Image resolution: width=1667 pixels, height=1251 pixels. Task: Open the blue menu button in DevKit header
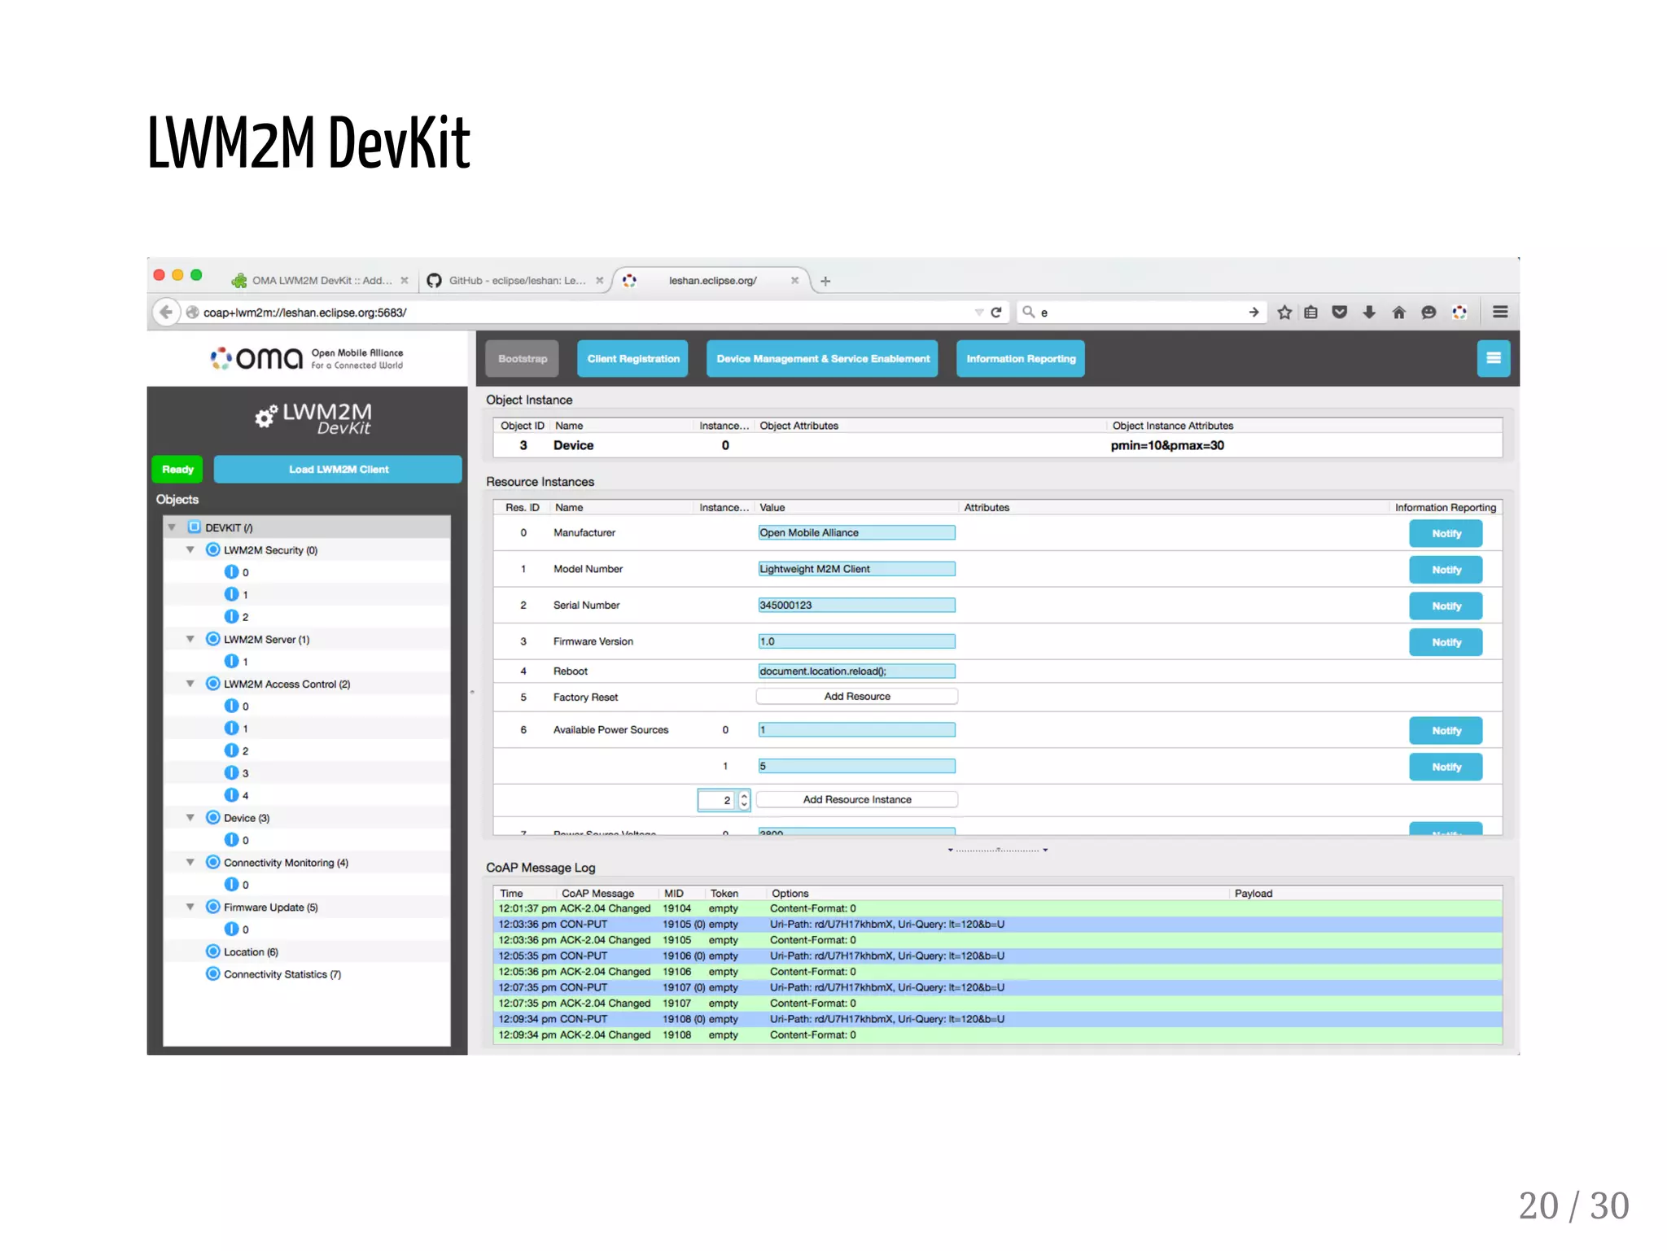(1493, 358)
